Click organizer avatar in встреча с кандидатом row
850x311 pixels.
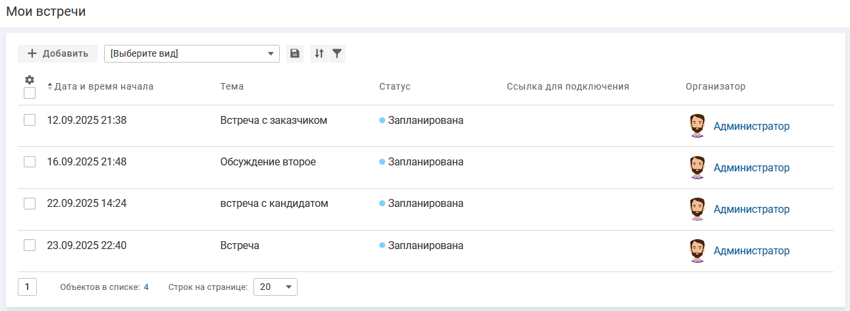click(697, 209)
